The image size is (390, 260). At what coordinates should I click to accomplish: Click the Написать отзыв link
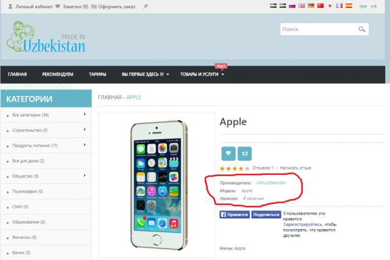pyautogui.click(x=296, y=168)
